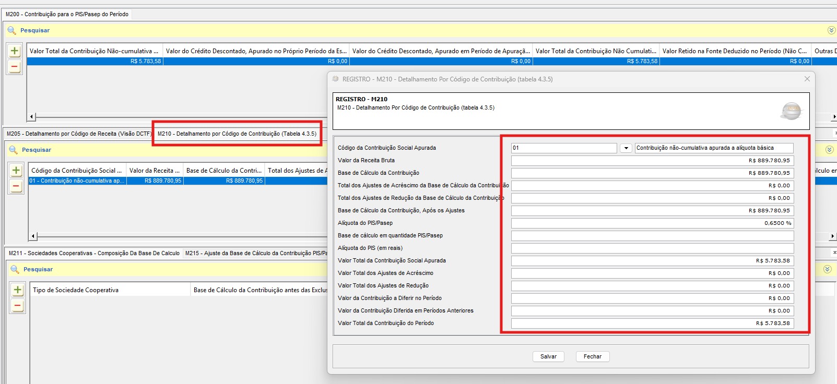Click the magnifier icon in M211 Pesquisar bar

click(15, 269)
